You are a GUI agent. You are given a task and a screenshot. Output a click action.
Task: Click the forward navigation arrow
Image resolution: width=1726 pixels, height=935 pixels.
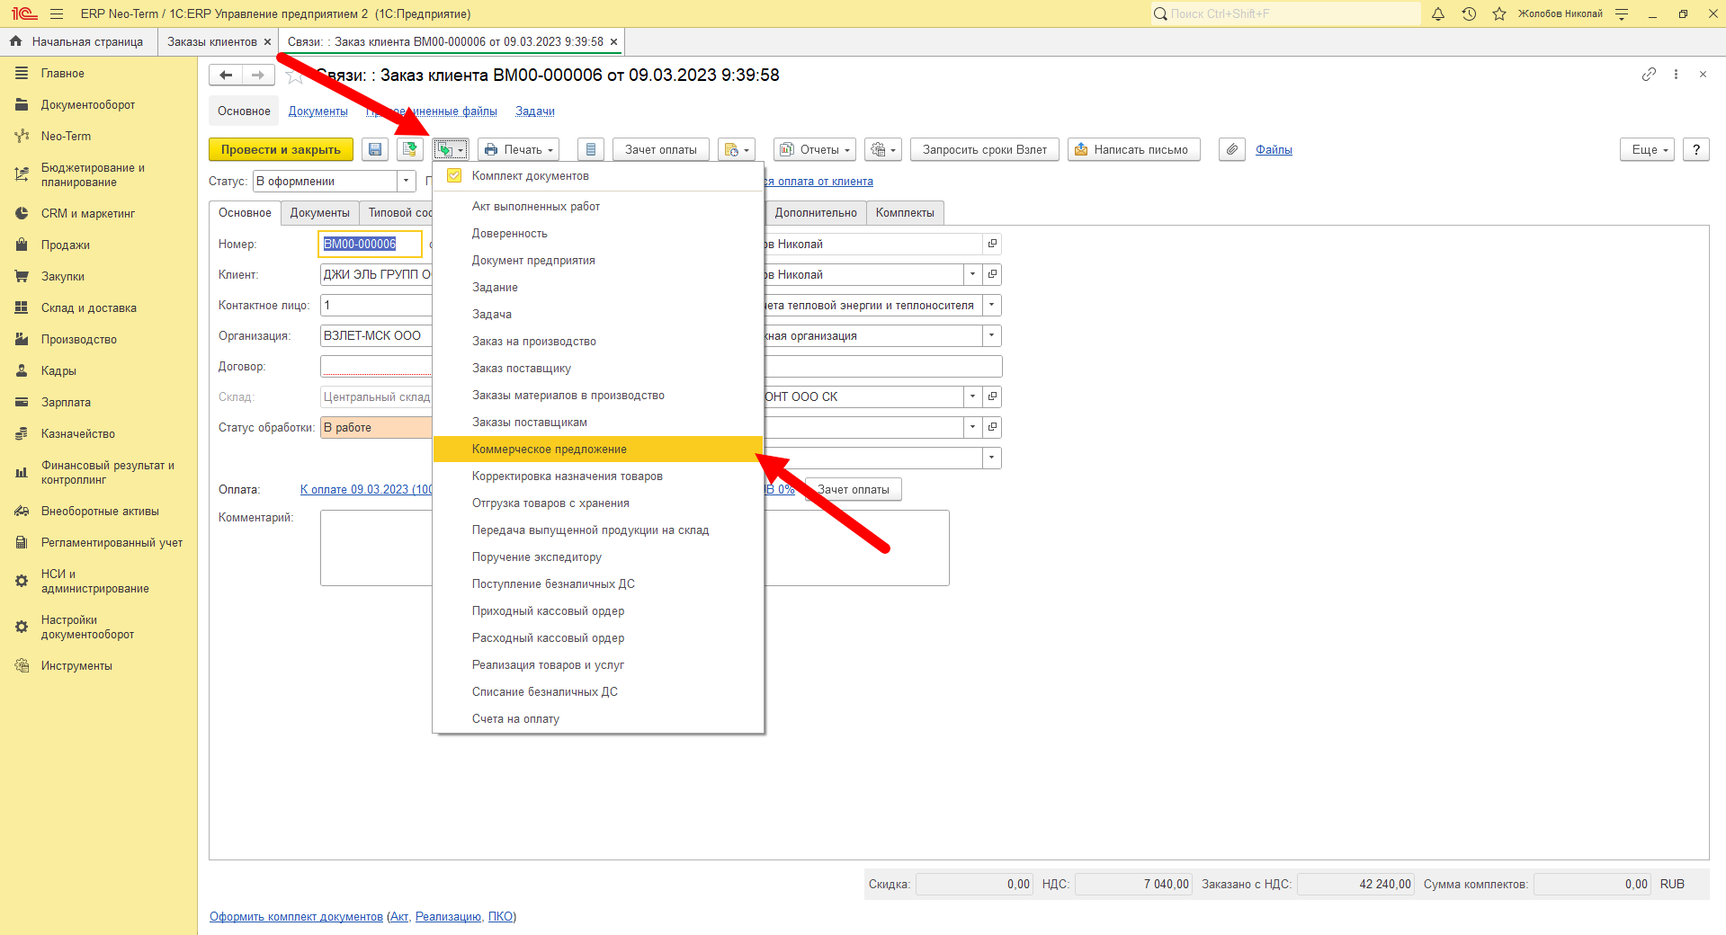click(x=258, y=76)
